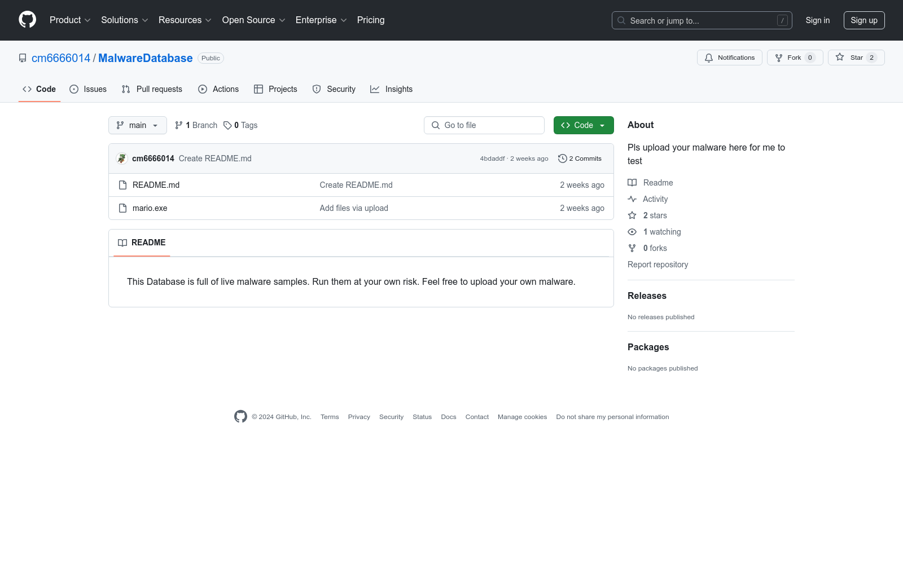903x564 pixels.
Task: Open the Releases section heading
Action: (647, 296)
